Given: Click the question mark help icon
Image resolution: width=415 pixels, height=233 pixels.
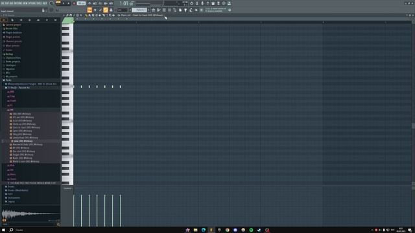Looking at the screenshot, I should tap(207, 3).
